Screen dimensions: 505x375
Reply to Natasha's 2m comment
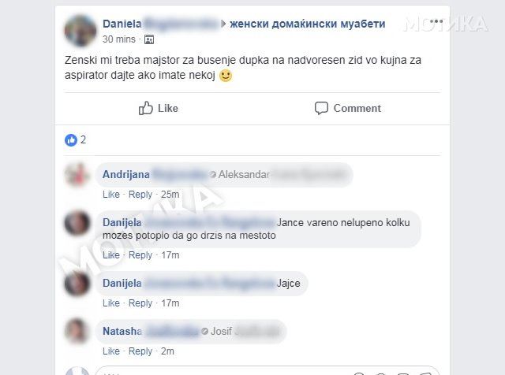pos(140,351)
